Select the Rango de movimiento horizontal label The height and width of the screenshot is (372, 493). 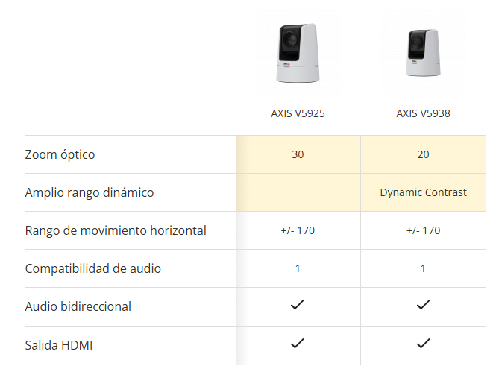pyautogui.click(x=116, y=230)
